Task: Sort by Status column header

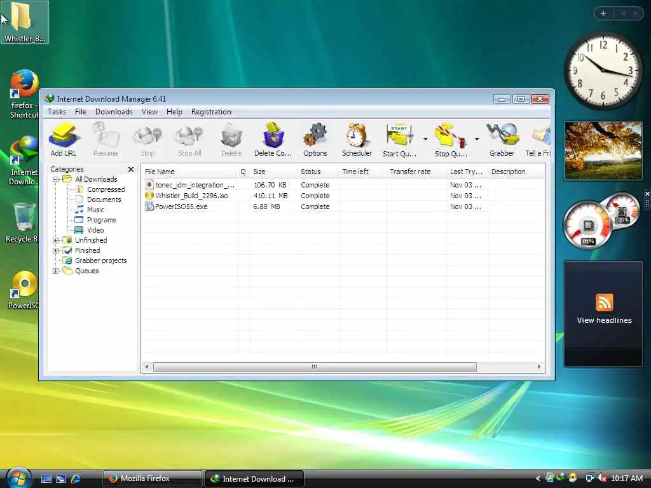Action: click(318, 172)
